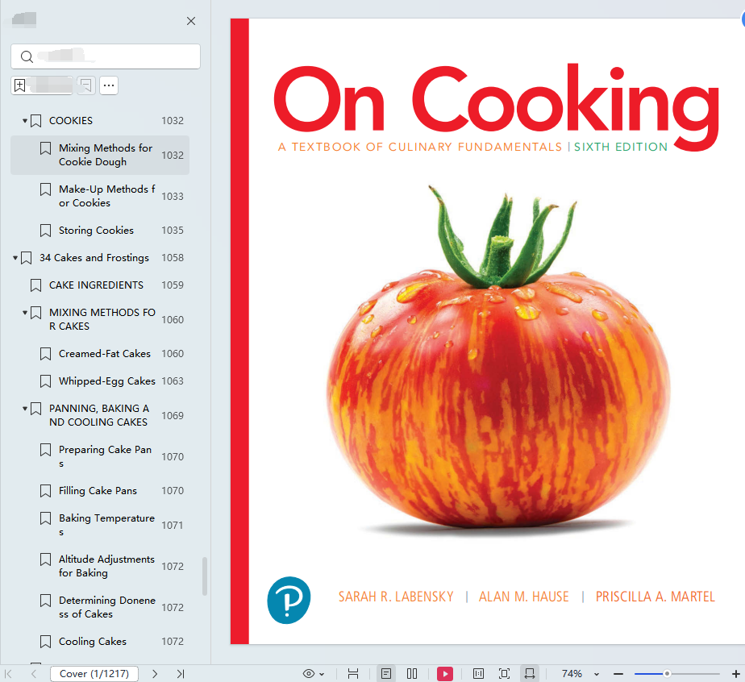Screen dimensions: 745x682
Task: Click the On Cooking book cover page
Action: point(488,331)
